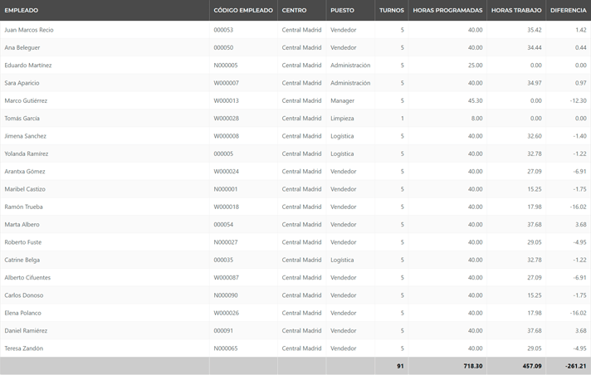Screen dimensions: 591x375
Task: Click the total scheduled hours 718.30
Action: (x=471, y=366)
